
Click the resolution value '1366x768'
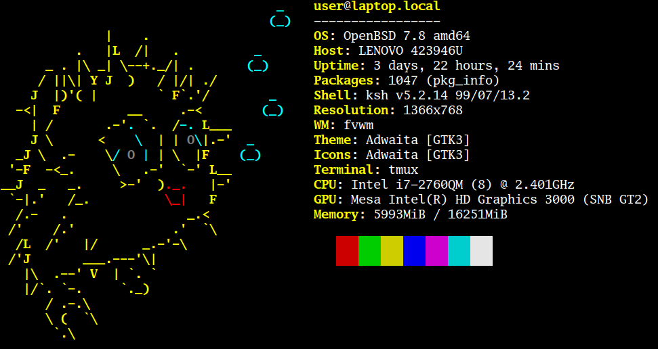point(432,110)
